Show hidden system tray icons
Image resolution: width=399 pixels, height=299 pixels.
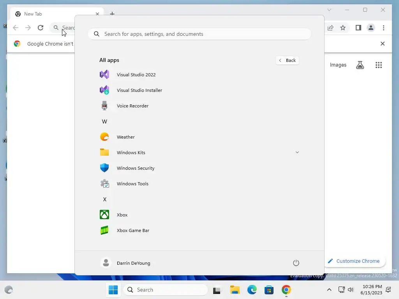click(x=329, y=290)
